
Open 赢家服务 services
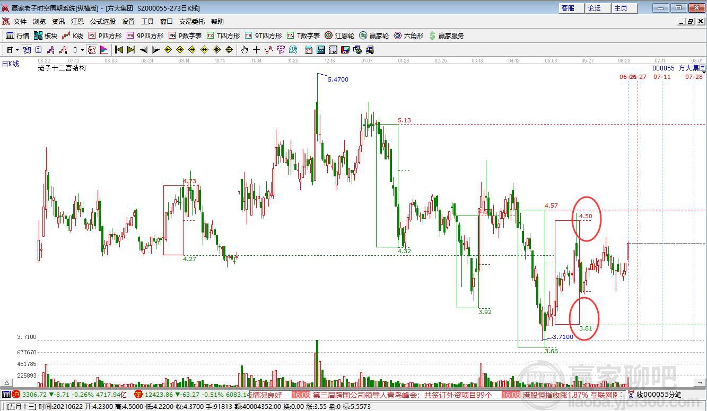pos(446,35)
